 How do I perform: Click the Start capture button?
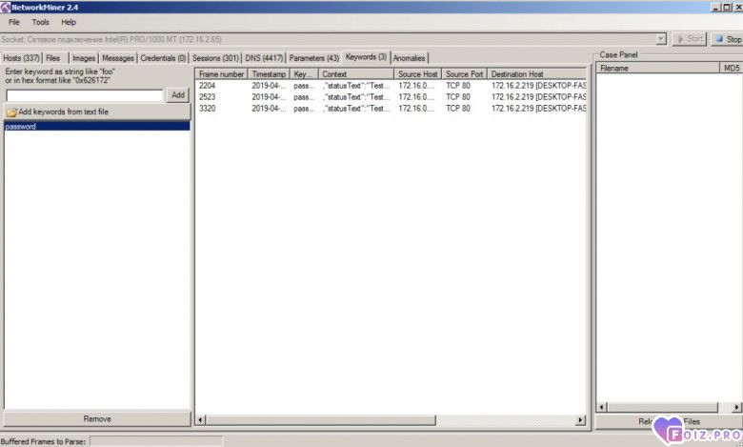pos(690,39)
